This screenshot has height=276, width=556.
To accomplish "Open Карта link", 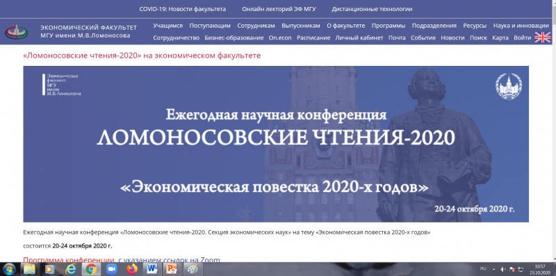I will (500, 38).
